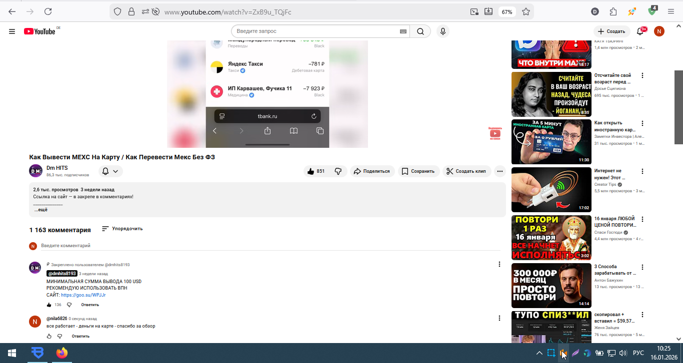Start voice search with the microphone icon
This screenshot has height=363, width=683.
[442, 31]
